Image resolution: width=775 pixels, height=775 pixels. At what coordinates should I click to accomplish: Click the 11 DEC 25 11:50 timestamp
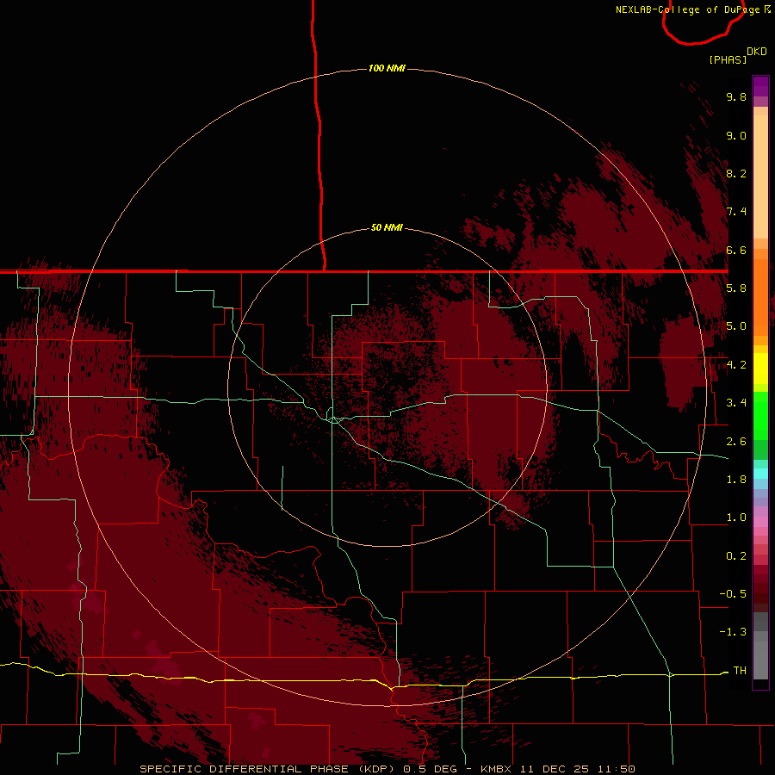(x=577, y=769)
